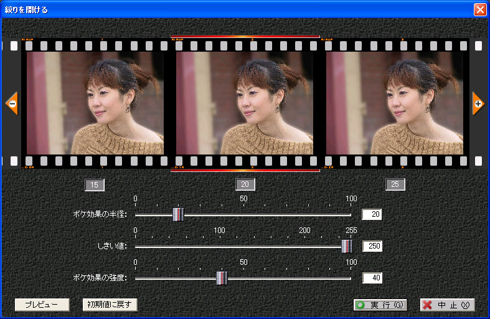Select the first filmstrip preview frame
Viewport: 490px width, 319px height.
click(x=95, y=103)
